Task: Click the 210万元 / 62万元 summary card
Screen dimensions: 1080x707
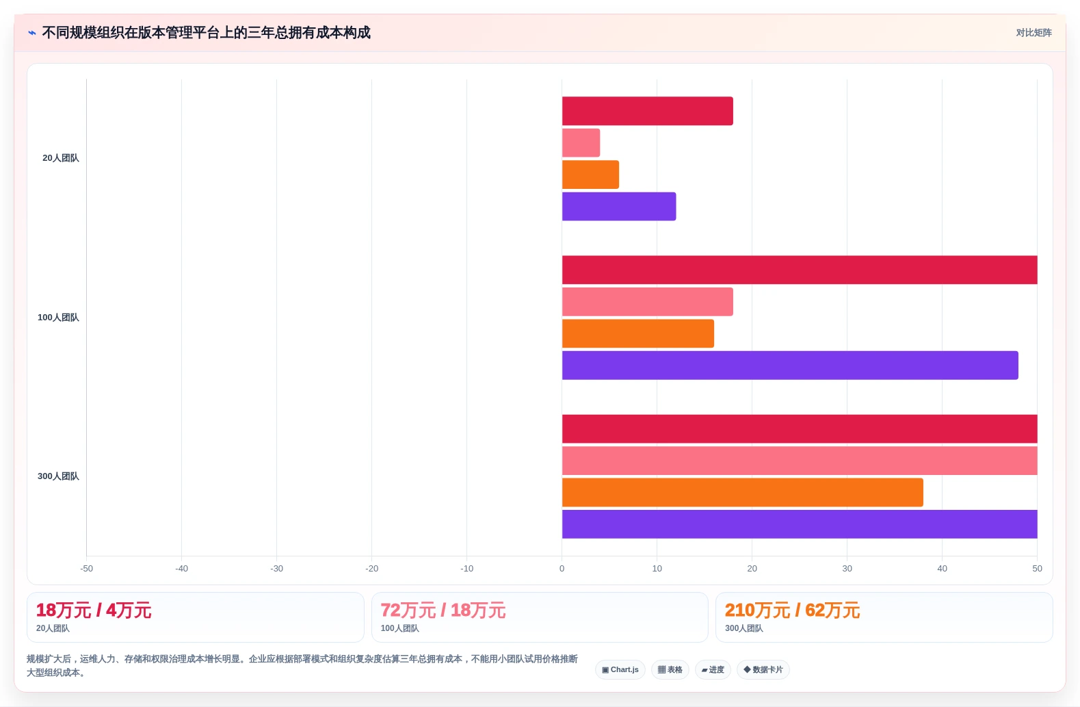Action: pyautogui.click(x=884, y=617)
